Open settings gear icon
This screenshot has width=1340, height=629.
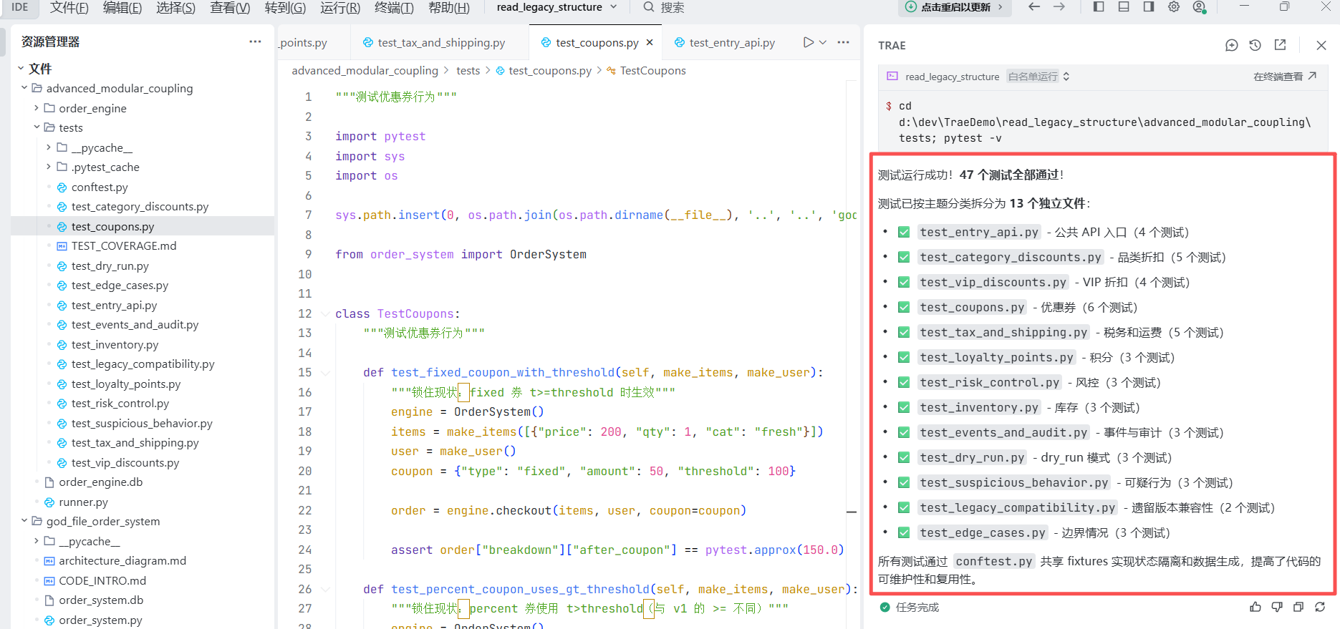[x=1174, y=7]
